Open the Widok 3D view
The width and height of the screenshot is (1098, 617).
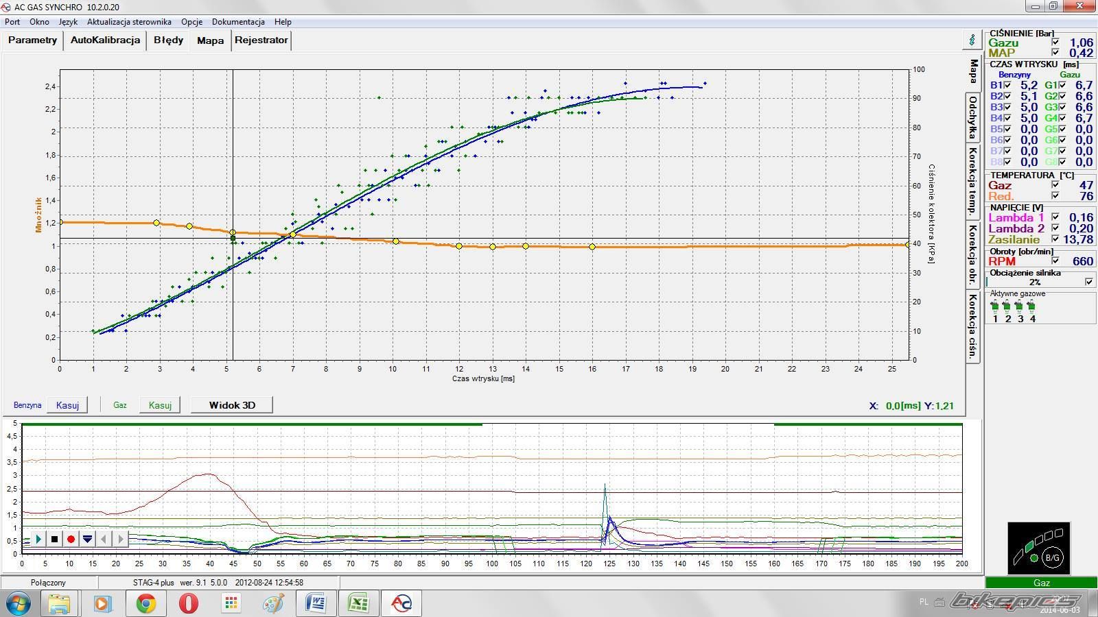pyautogui.click(x=232, y=405)
